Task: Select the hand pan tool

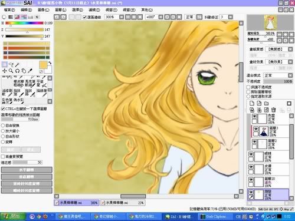Action: tap(24, 71)
